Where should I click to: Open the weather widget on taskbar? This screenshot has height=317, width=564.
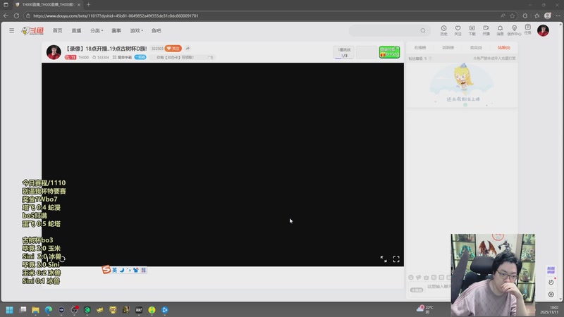click(x=425, y=309)
